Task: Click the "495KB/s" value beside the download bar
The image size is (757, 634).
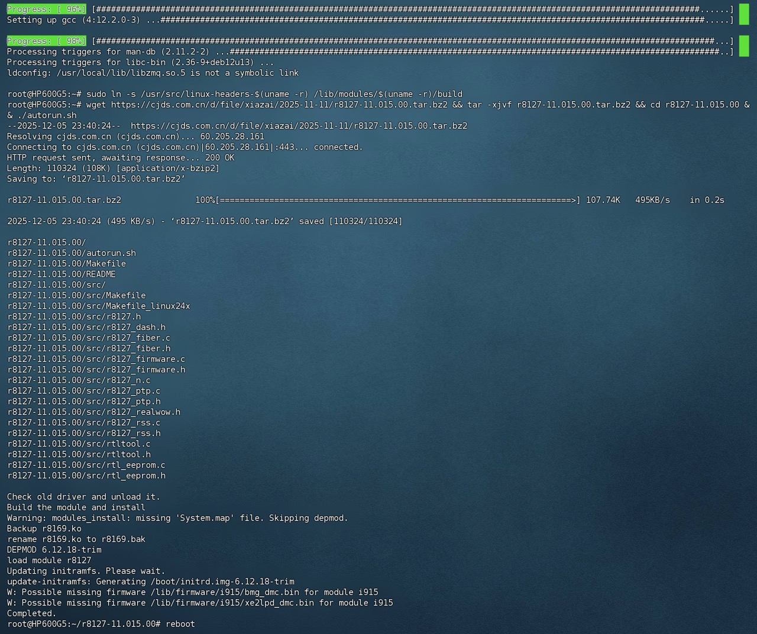Action: coord(653,200)
